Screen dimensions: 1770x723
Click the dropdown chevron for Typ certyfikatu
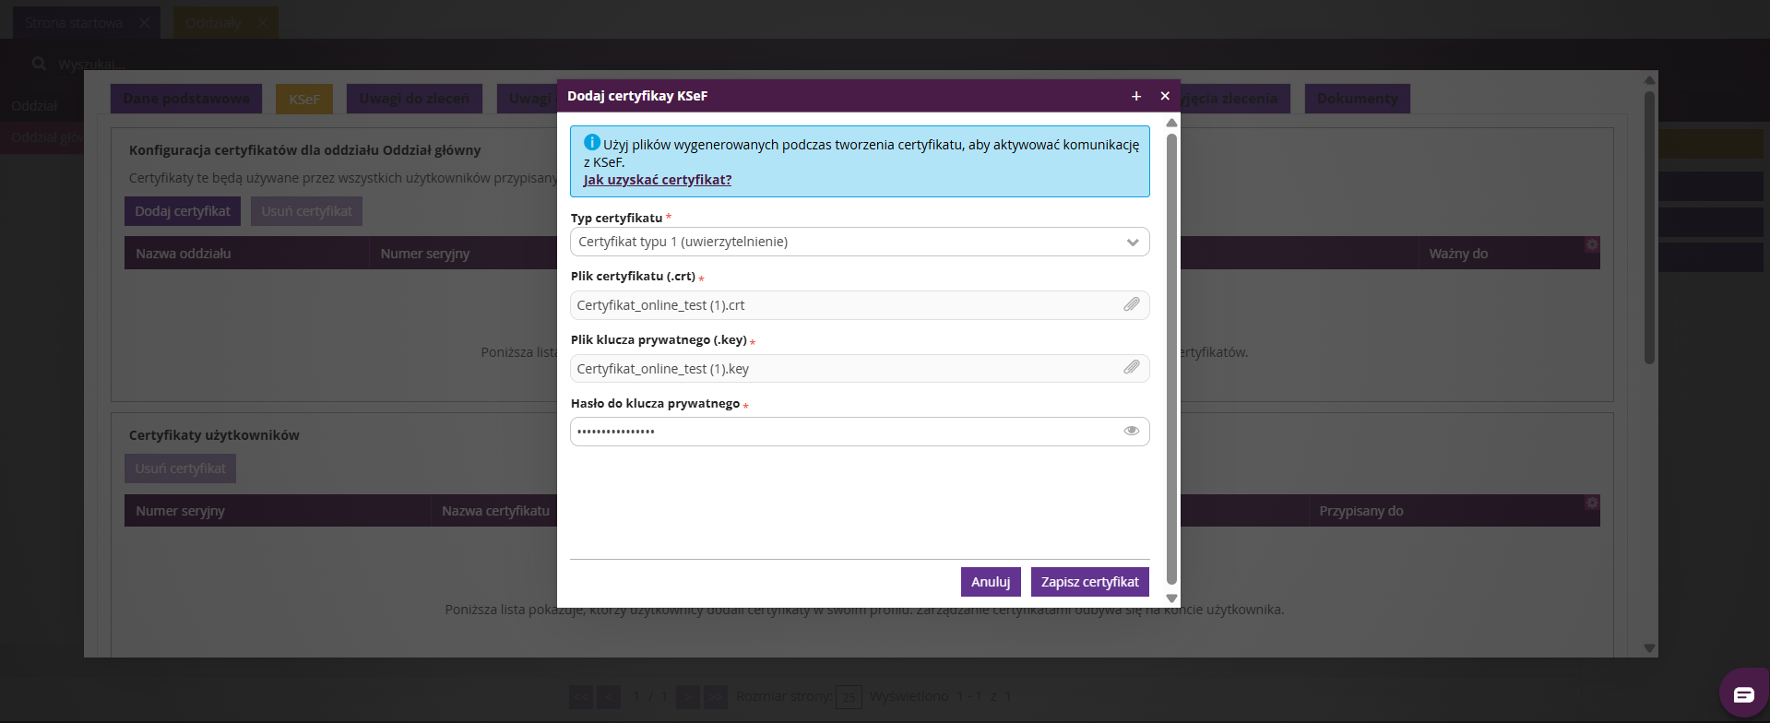[x=1133, y=243]
